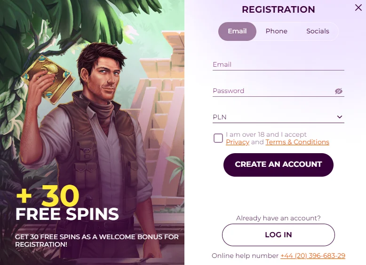The width and height of the screenshot is (366, 265).
Task: Open the Privacy policy link
Action: pyautogui.click(x=238, y=142)
